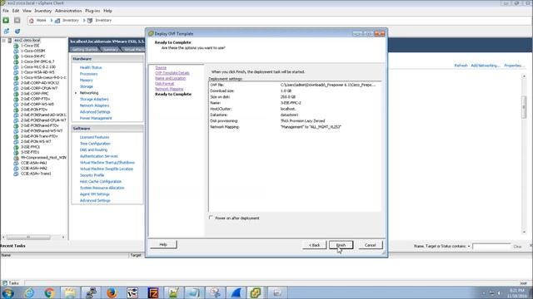Select the 2-SoE-CORP-FMC VM in tree

click(x=35, y=93)
